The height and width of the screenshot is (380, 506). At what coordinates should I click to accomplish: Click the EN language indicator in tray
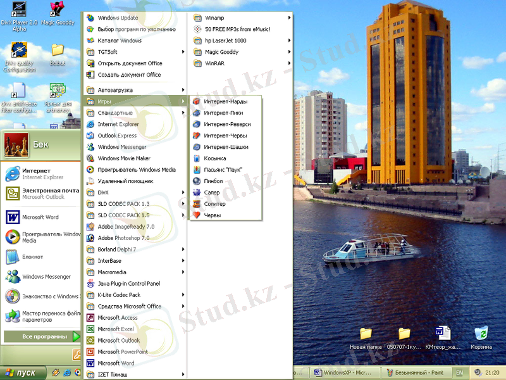[459, 373]
